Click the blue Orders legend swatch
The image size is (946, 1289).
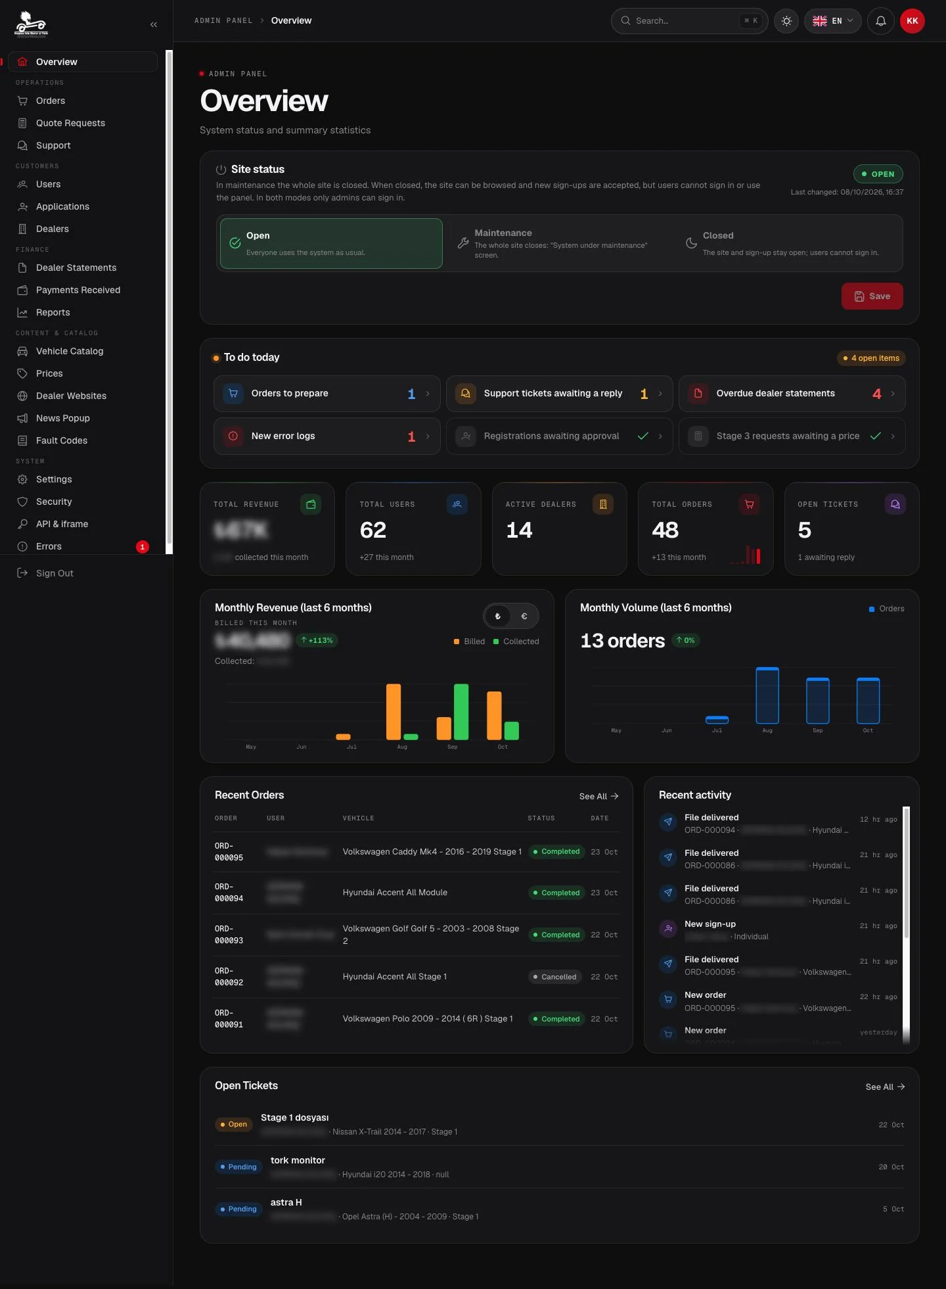872,609
